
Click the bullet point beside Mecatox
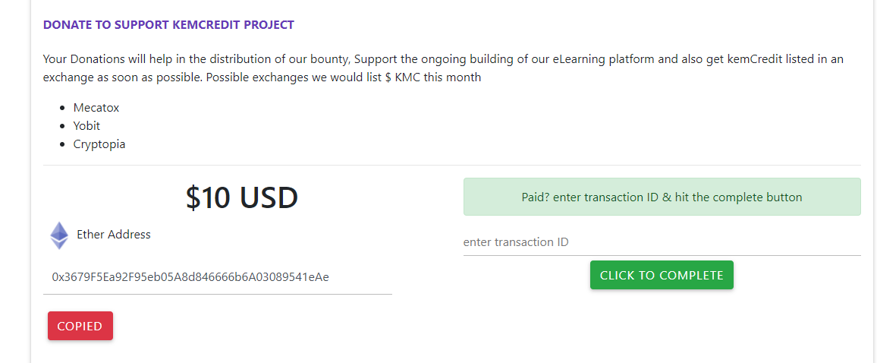click(x=62, y=109)
